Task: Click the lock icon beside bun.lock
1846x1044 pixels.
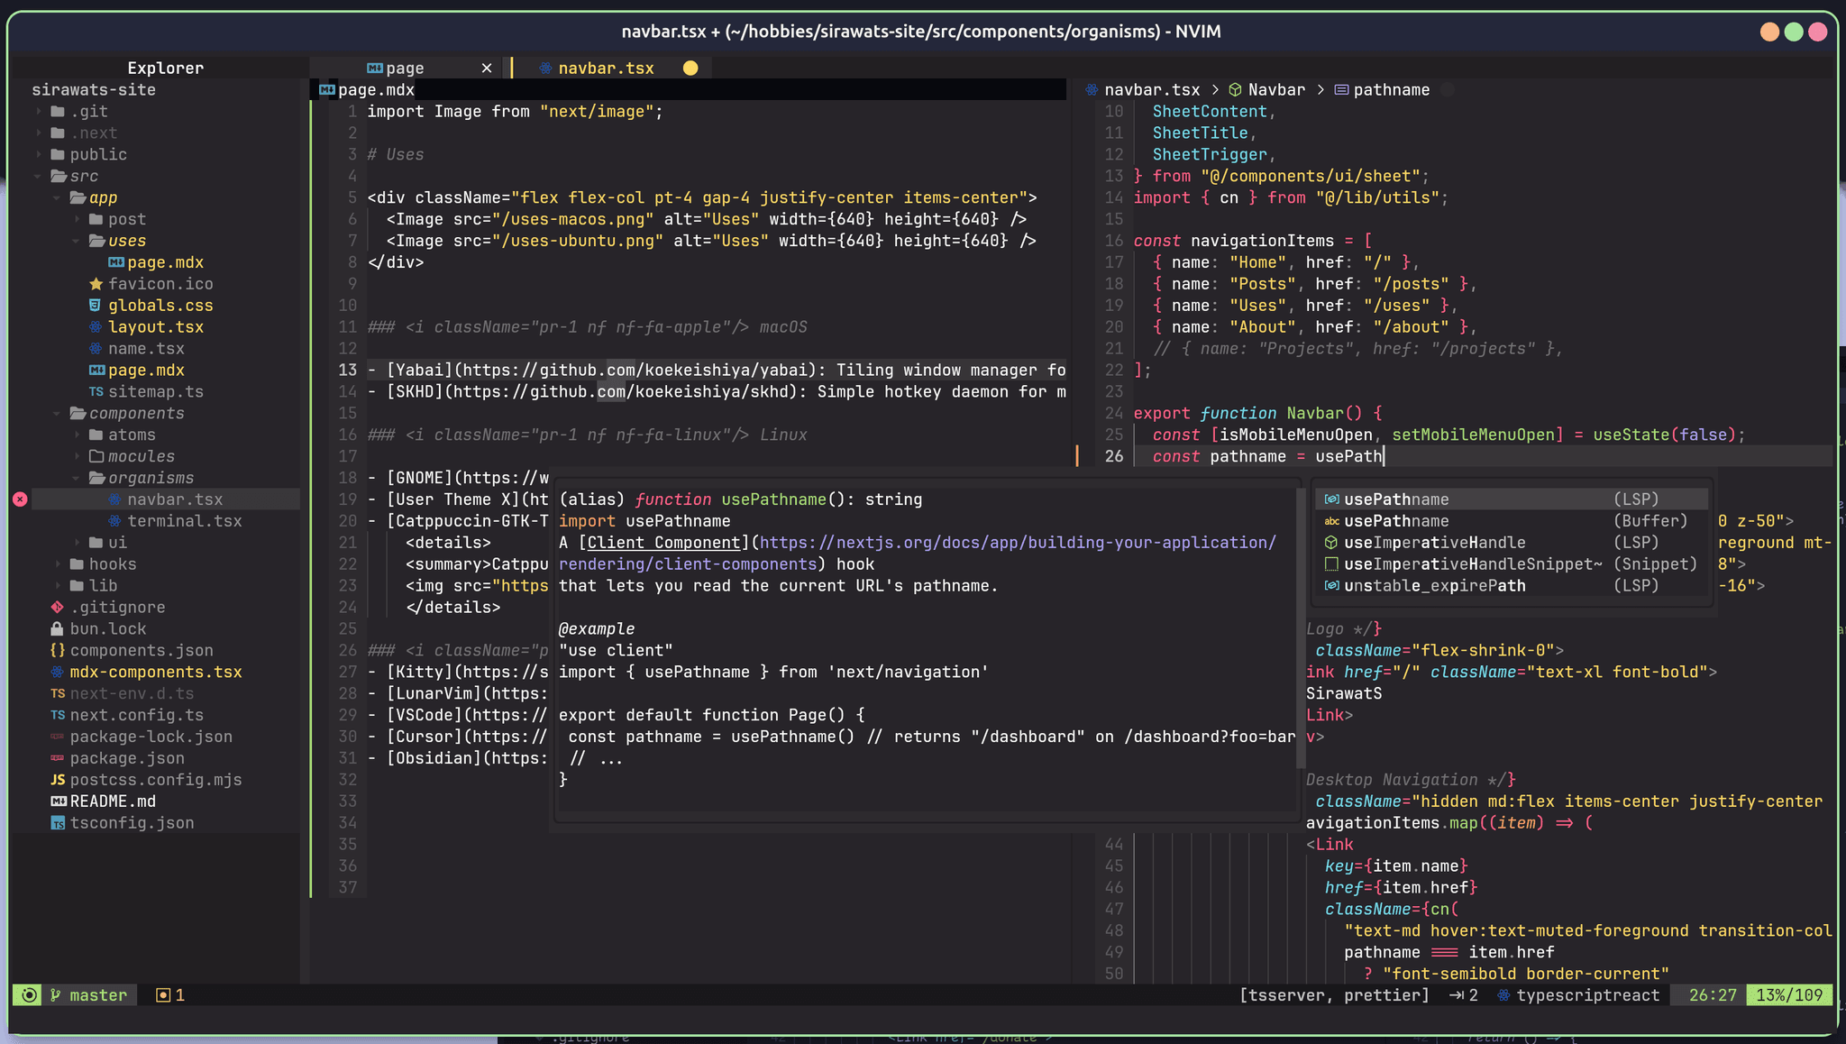Action: click(x=58, y=629)
